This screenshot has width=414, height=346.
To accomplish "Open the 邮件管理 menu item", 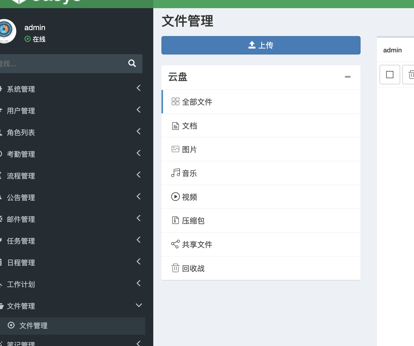I will pyautogui.click(x=21, y=219).
